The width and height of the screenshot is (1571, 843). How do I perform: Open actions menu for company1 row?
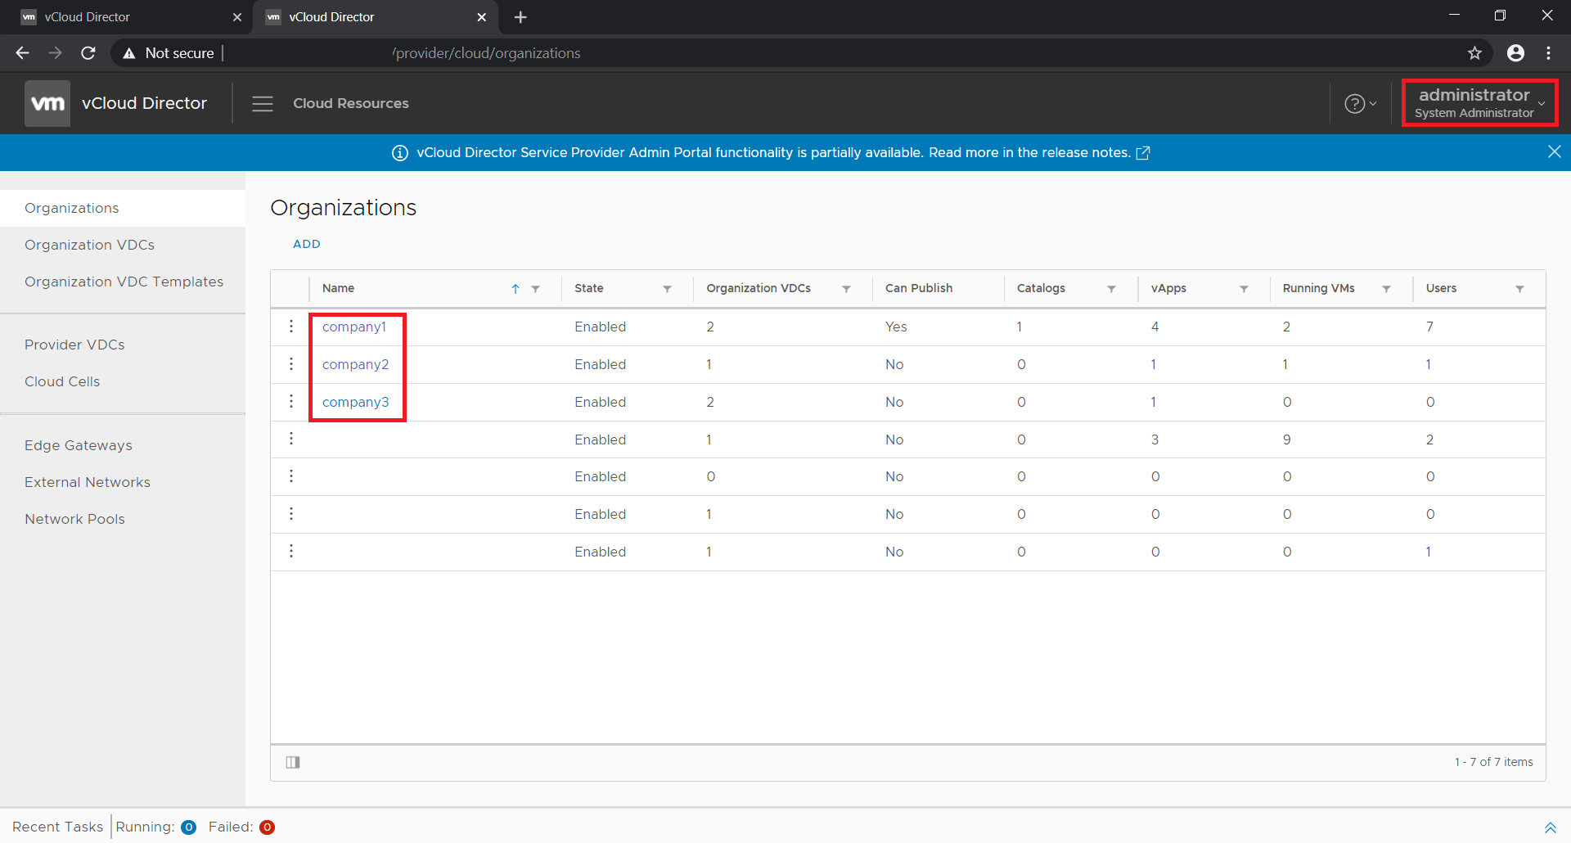click(291, 327)
